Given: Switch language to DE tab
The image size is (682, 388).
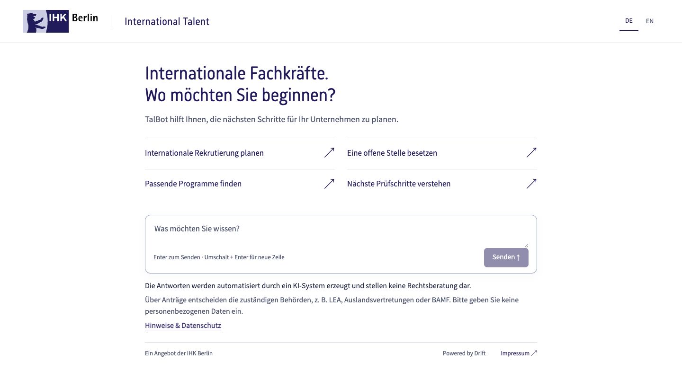Looking at the screenshot, I should pyautogui.click(x=629, y=21).
